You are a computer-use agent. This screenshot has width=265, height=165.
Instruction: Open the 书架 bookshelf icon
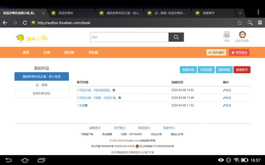click(226, 36)
